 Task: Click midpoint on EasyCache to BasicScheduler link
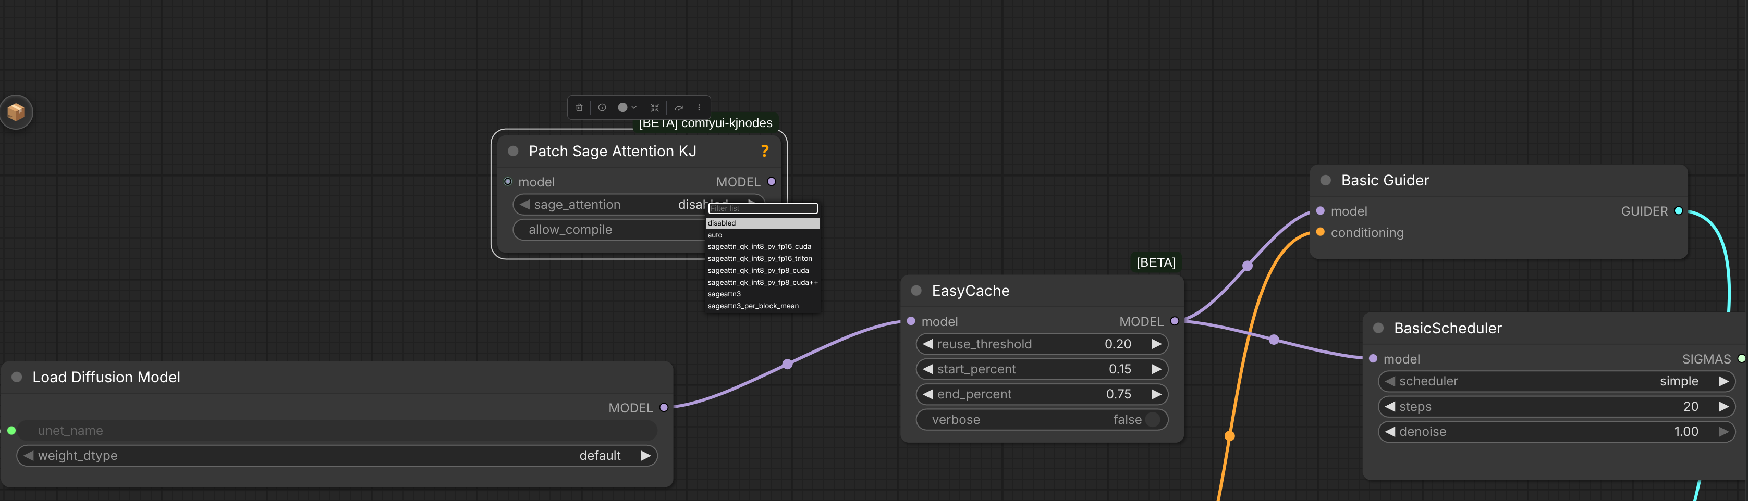point(1274,340)
